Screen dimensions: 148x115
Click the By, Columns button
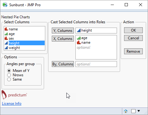click(x=63, y=64)
